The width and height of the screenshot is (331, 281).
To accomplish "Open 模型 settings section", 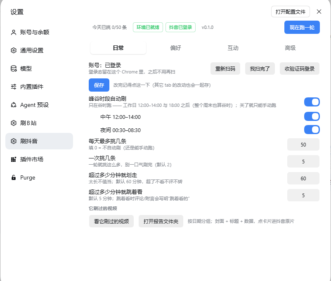I will pos(39,68).
